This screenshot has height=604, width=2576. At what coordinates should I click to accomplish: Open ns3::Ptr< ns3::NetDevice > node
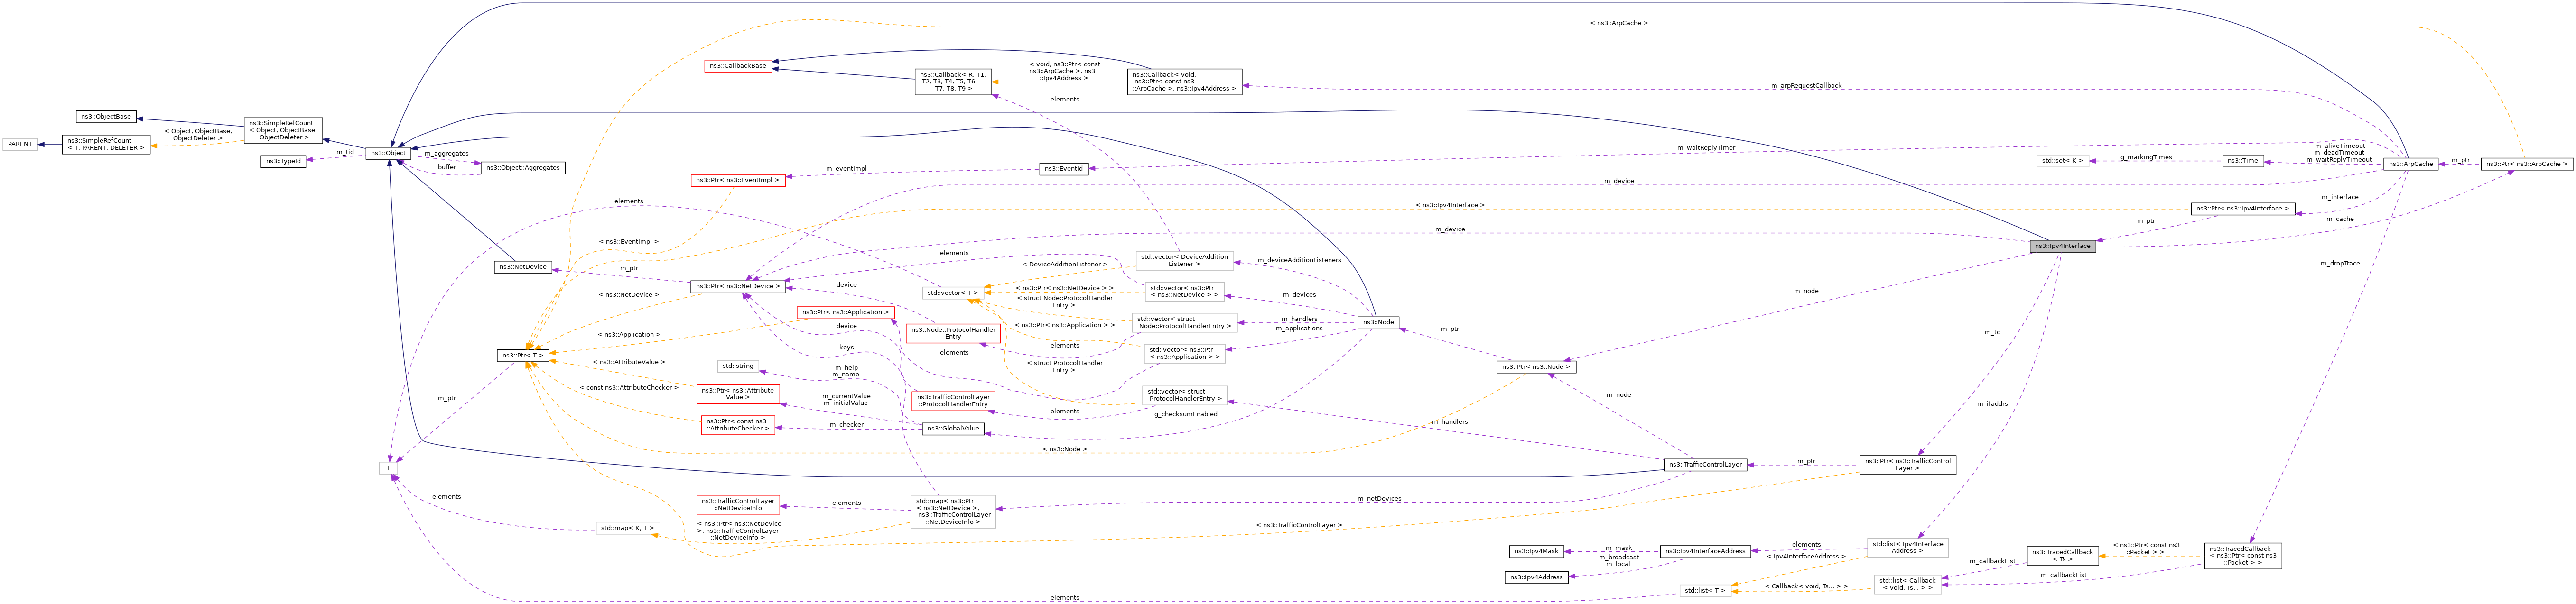[x=738, y=287]
